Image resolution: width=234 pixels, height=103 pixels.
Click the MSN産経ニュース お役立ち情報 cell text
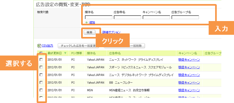129,90
